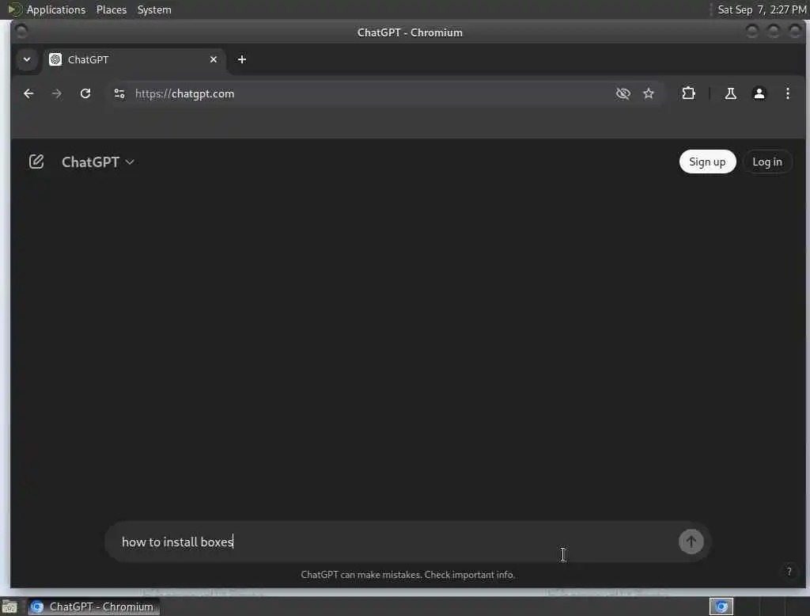This screenshot has width=810, height=616.
Task: Click the Log in button
Action: point(767,162)
